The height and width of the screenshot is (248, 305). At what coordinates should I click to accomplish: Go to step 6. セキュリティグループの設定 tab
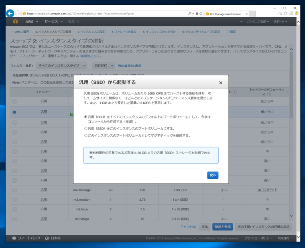201,32
